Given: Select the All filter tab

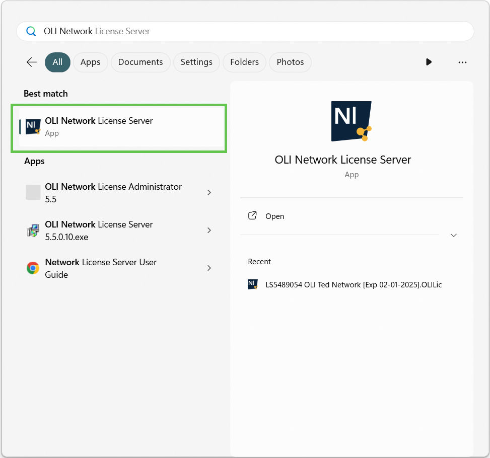Looking at the screenshot, I should (x=57, y=62).
